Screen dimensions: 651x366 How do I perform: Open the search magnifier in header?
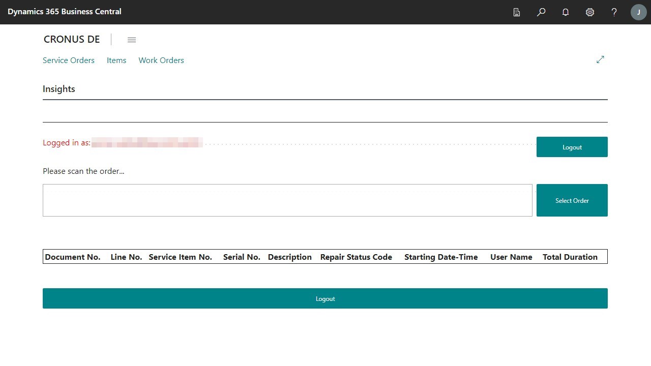pyautogui.click(x=541, y=12)
